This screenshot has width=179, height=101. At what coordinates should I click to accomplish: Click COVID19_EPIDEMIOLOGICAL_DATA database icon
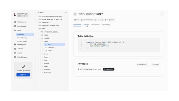point(40,16)
